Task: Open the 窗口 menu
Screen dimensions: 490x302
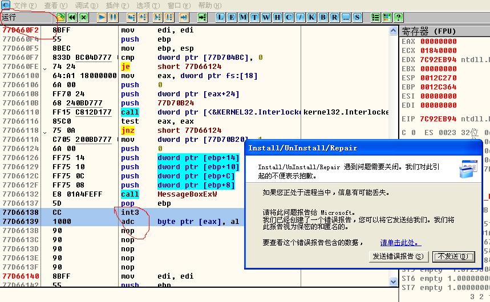Action: click(179, 5)
